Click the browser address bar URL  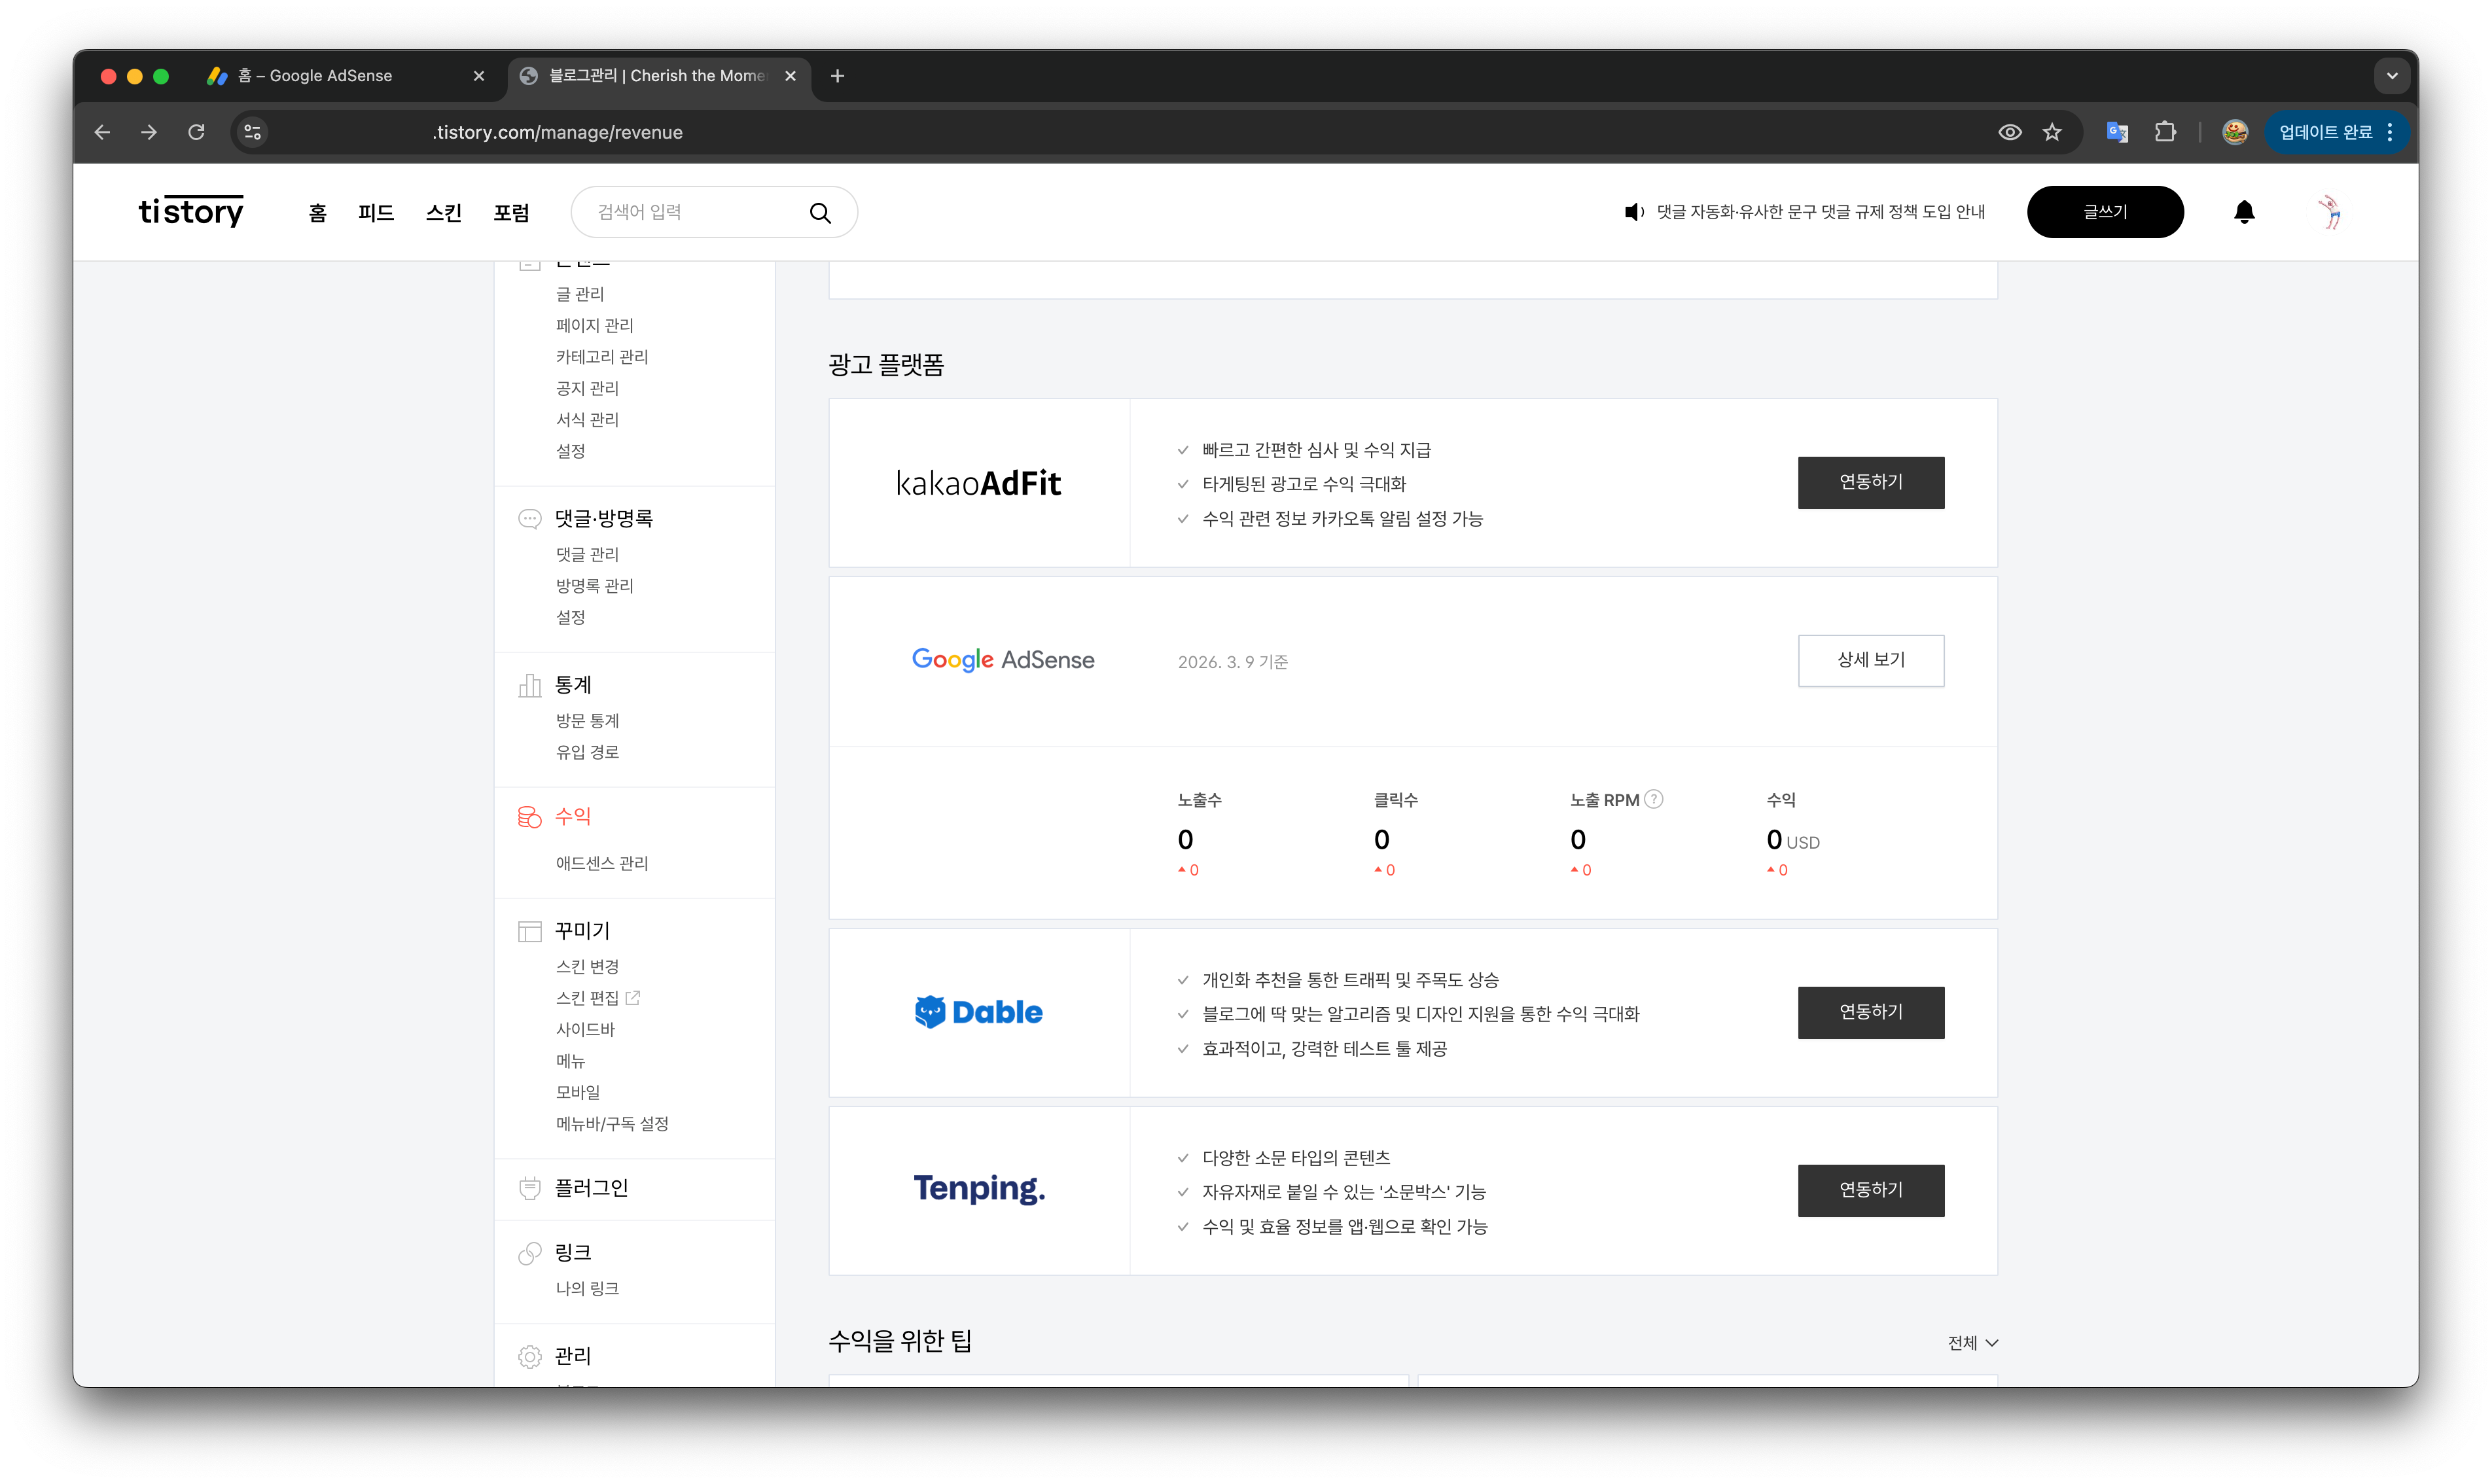coord(557,132)
